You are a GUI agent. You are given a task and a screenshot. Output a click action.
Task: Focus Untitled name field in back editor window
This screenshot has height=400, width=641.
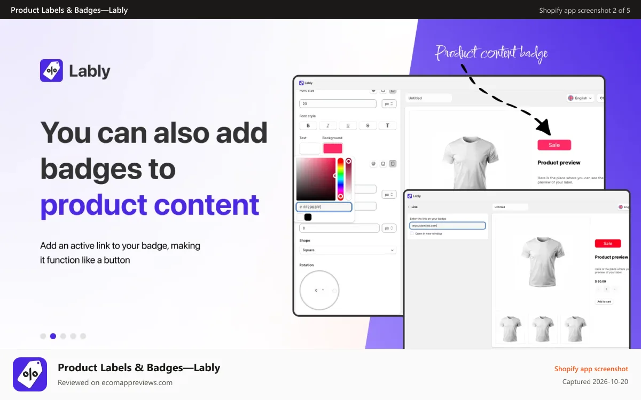pos(428,98)
